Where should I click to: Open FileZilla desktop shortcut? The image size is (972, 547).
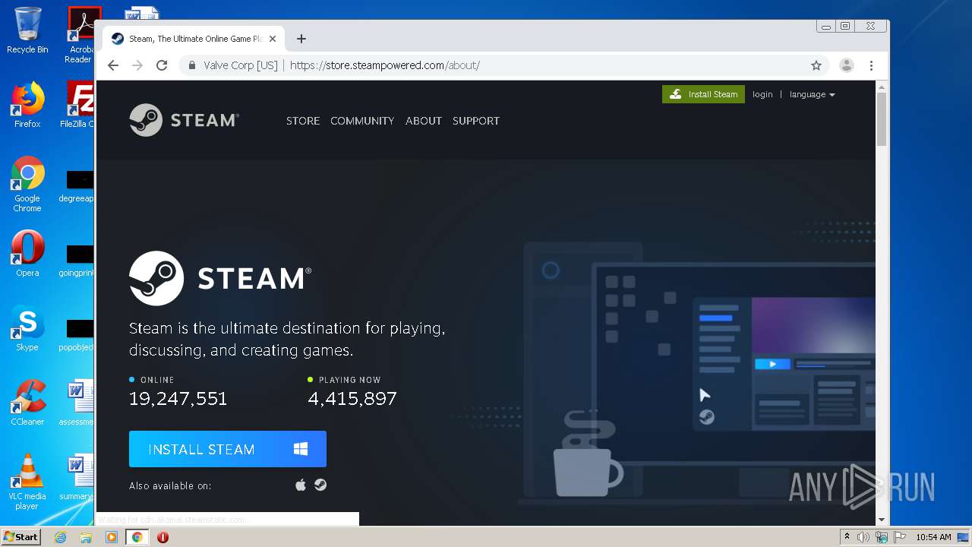[79, 105]
